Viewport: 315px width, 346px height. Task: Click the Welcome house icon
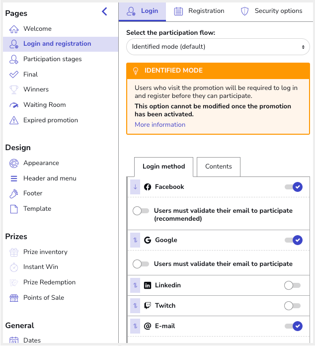pyautogui.click(x=14, y=29)
